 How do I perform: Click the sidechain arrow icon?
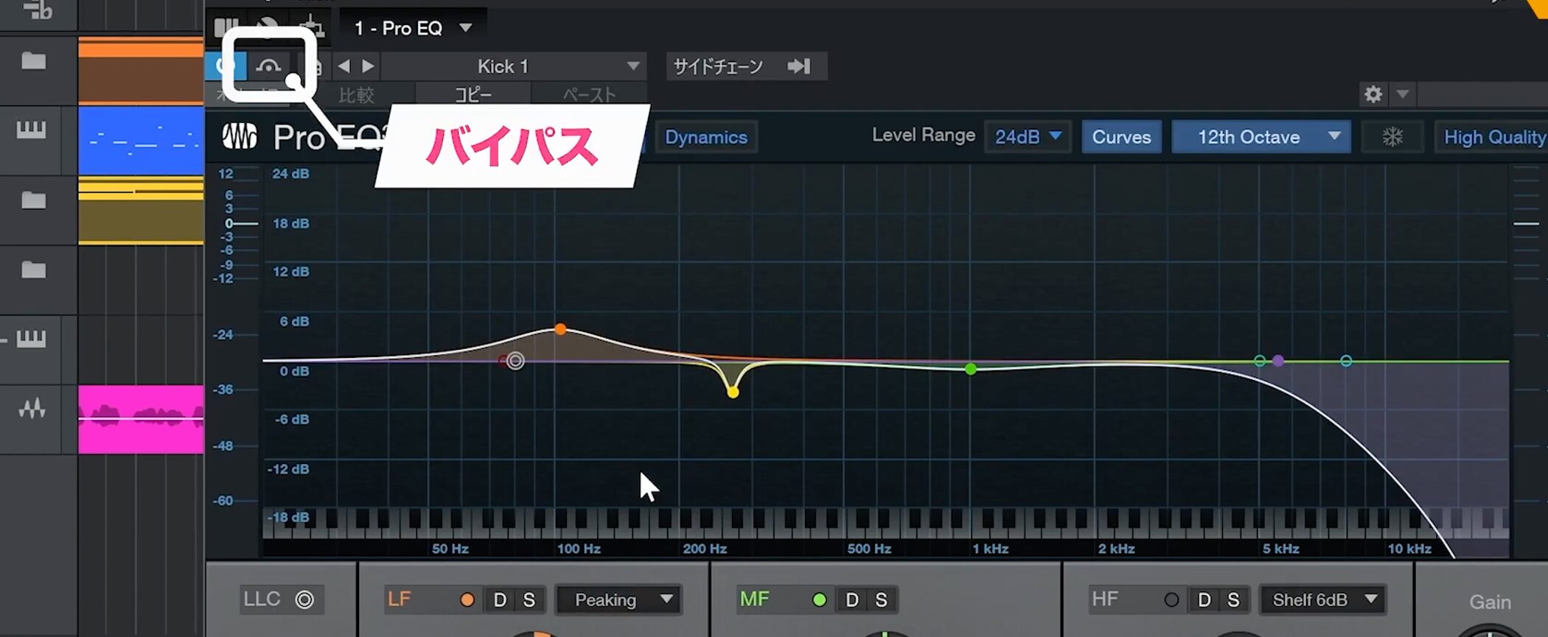(x=799, y=66)
